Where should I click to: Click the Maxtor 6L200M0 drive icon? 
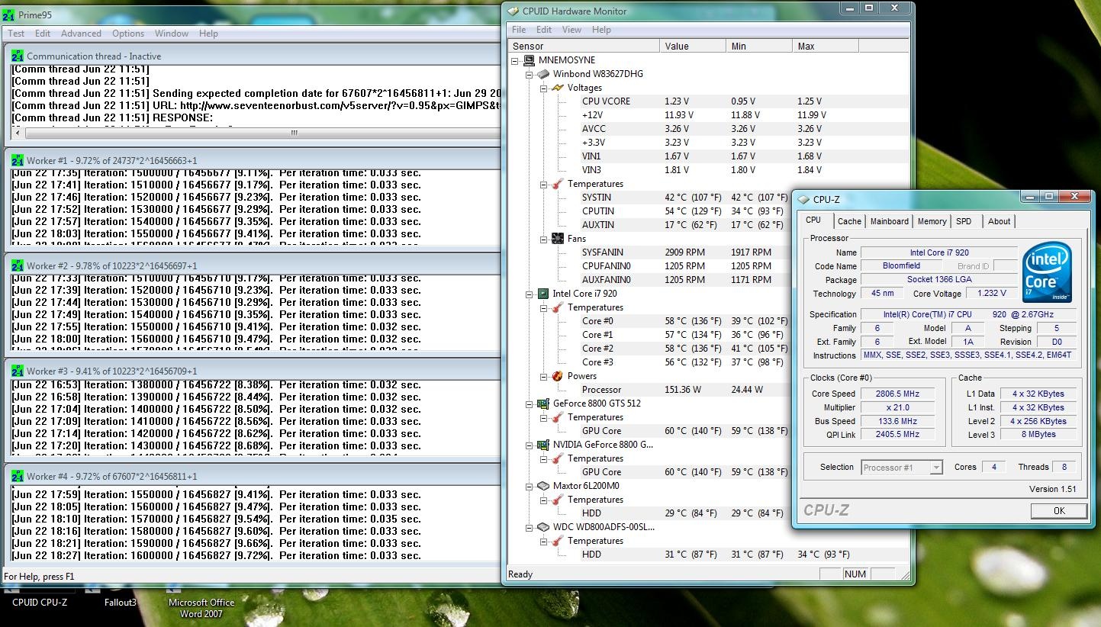click(x=543, y=486)
